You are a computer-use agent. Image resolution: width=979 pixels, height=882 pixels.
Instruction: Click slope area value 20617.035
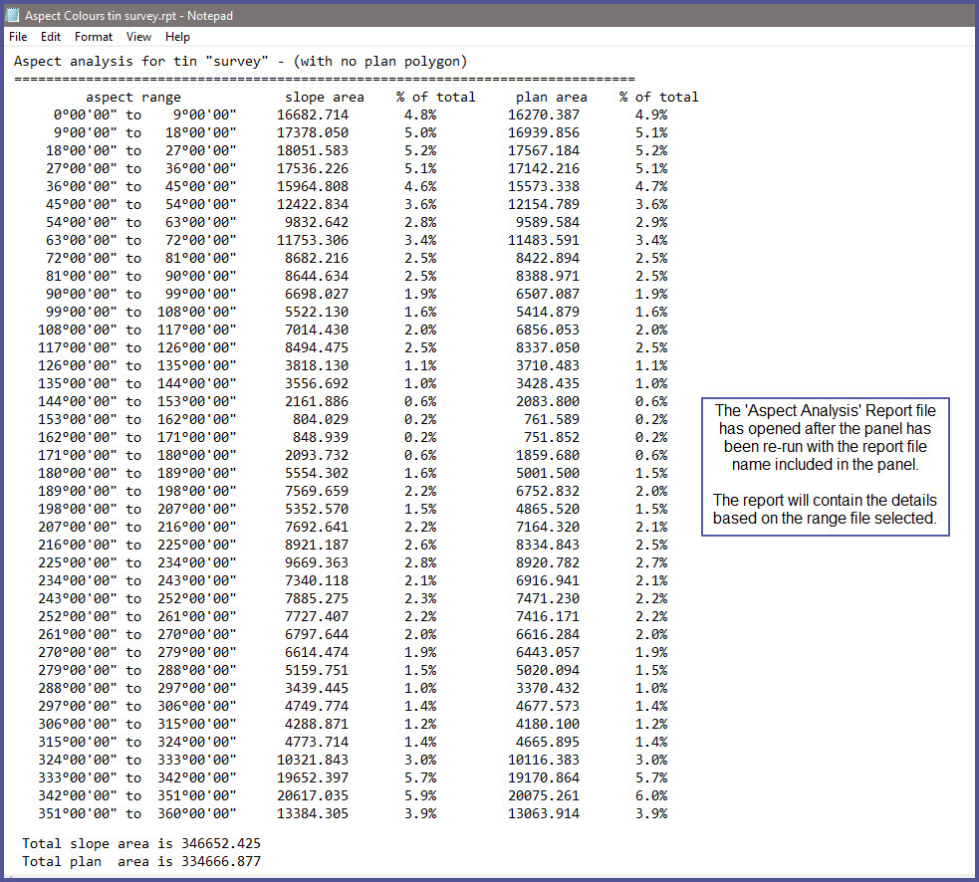click(313, 796)
